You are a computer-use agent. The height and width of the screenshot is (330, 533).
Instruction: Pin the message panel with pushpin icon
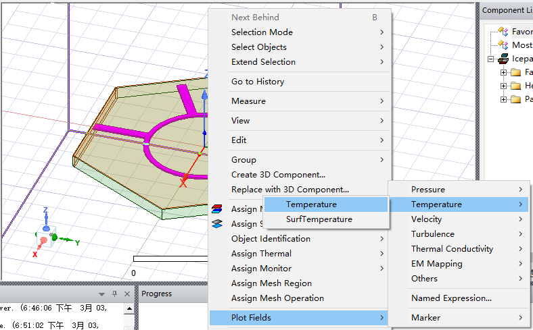click(x=114, y=294)
